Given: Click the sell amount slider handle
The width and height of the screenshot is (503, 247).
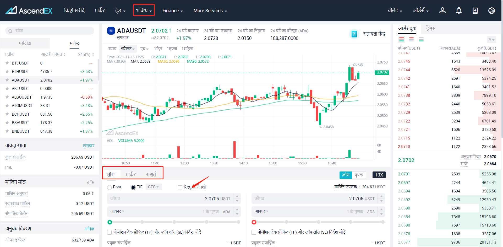Looking at the screenshot, I should (254, 222).
